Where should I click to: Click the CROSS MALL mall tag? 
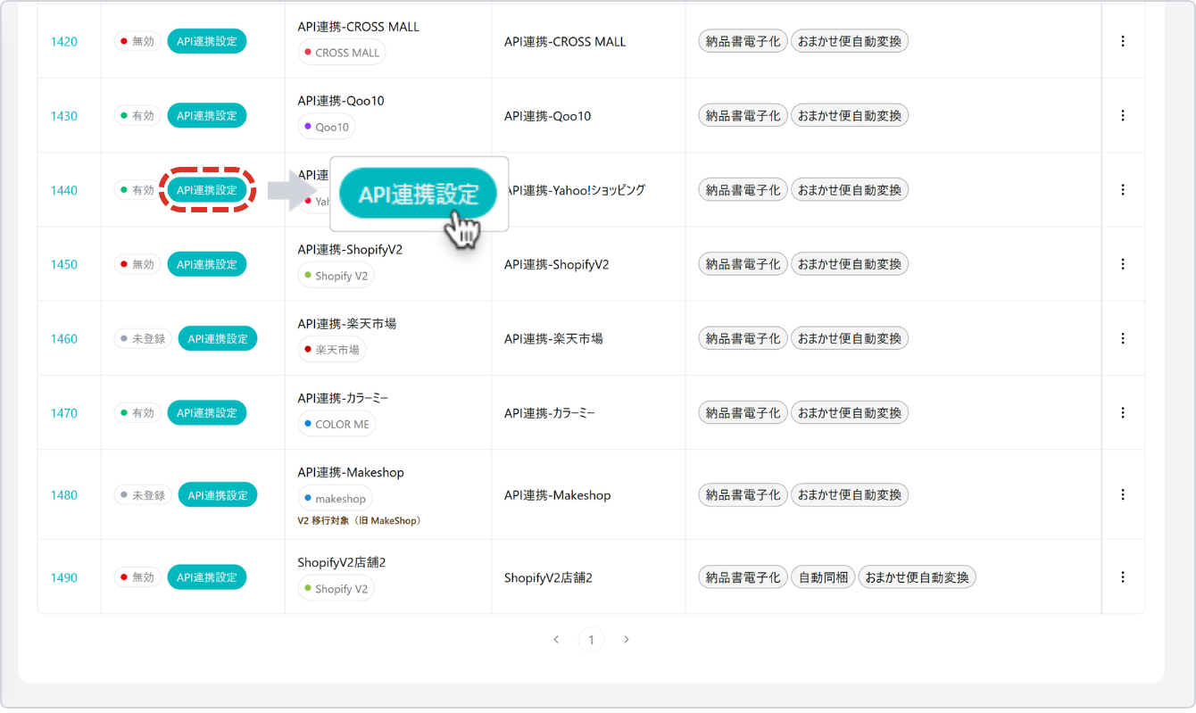coord(342,53)
